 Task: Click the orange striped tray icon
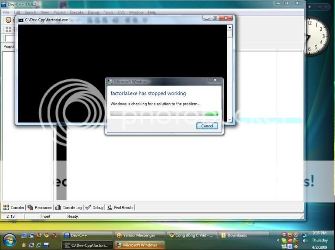coord(296,246)
